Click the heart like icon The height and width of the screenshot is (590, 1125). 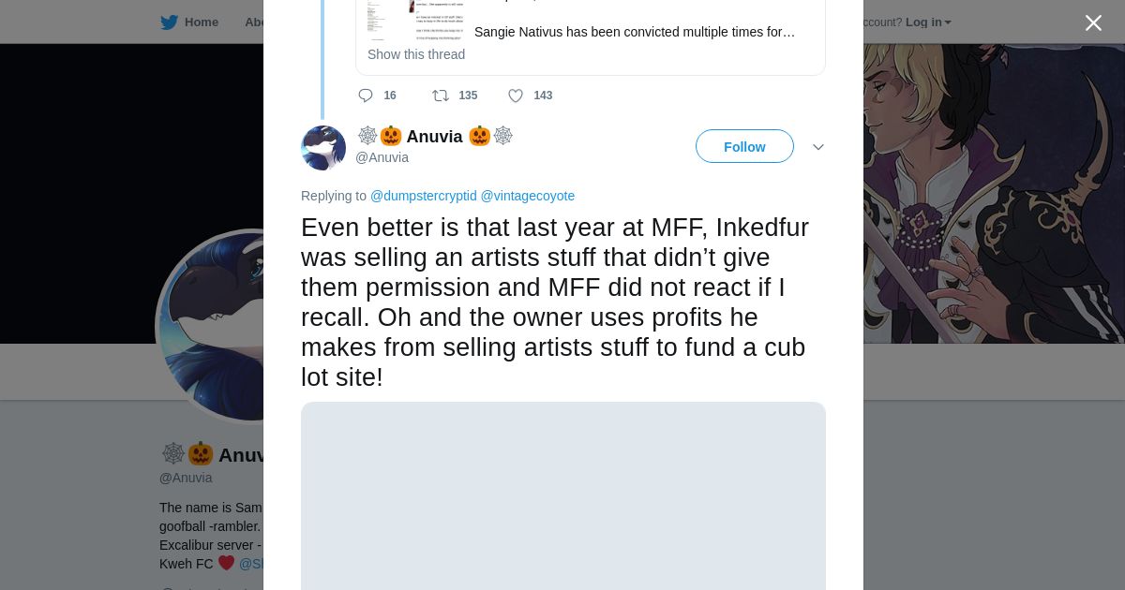(x=516, y=96)
